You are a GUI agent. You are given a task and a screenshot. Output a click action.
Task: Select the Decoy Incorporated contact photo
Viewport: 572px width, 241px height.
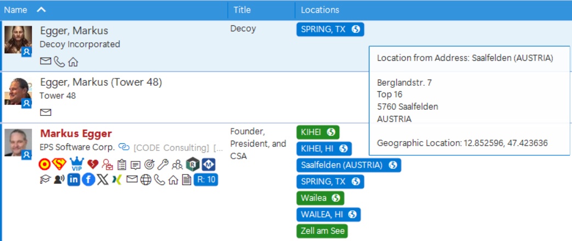click(18, 40)
